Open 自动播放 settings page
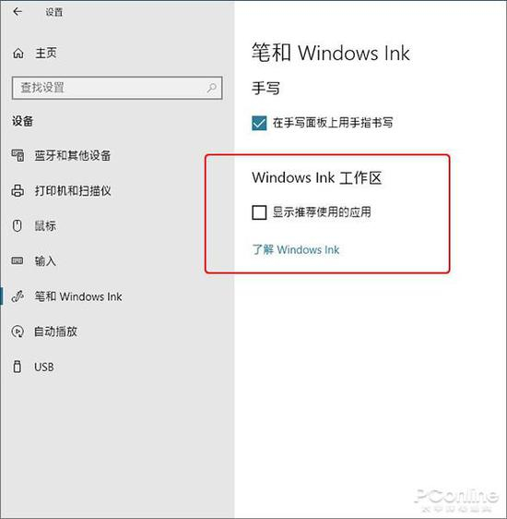 55,332
